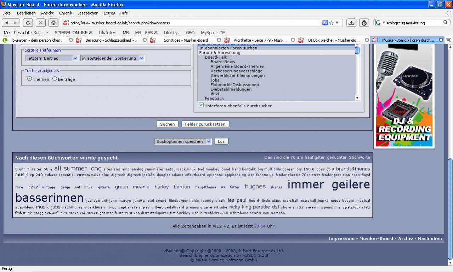Click the 'schlagzeug markierung' search field

tap(413, 23)
